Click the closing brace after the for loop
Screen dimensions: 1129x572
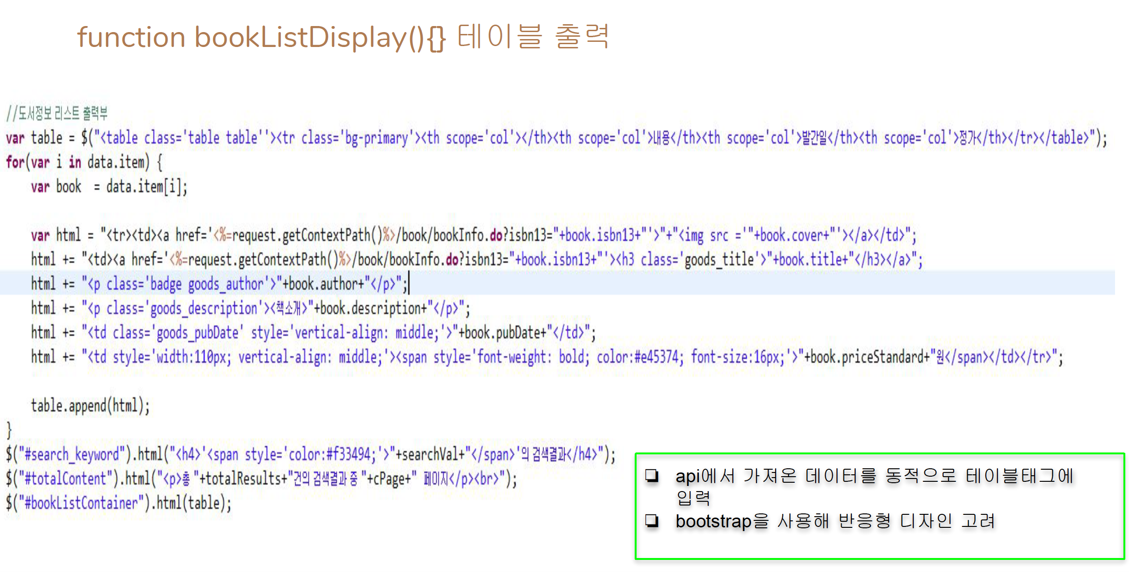8,430
